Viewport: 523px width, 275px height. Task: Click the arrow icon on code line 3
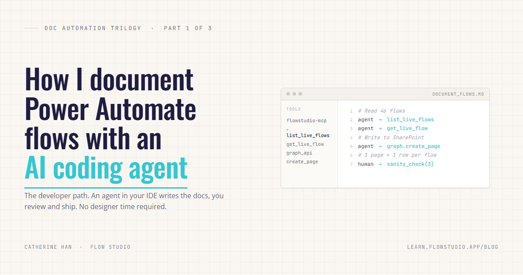coord(380,128)
